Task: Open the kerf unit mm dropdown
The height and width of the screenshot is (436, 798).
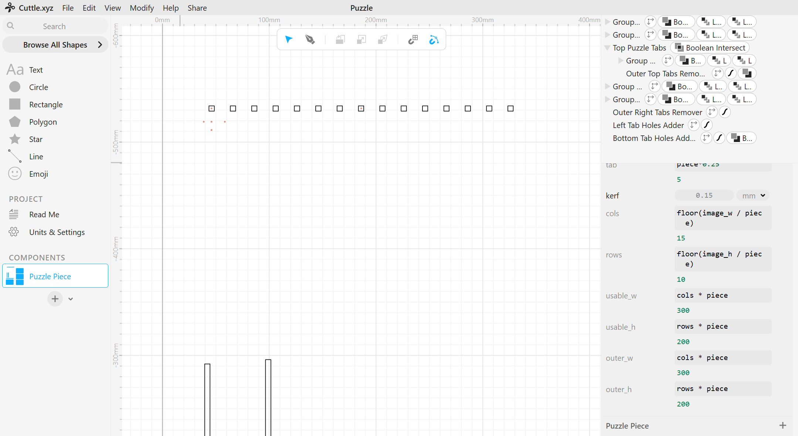Action: [753, 195]
